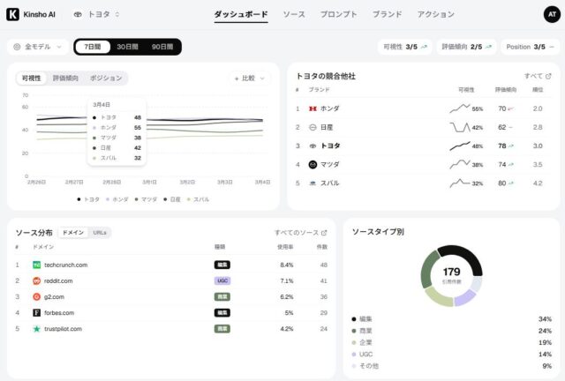Click the Honda logo icon
Viewport: 565px width, 381px height.
pyautogui.click(x=313, y=108)
